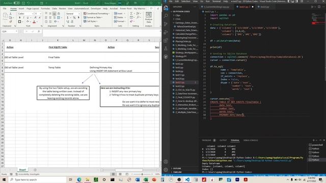Open the VS Code Run and Debug icon
The height and width of the screenshot is (183, 326).
(166, 32)
